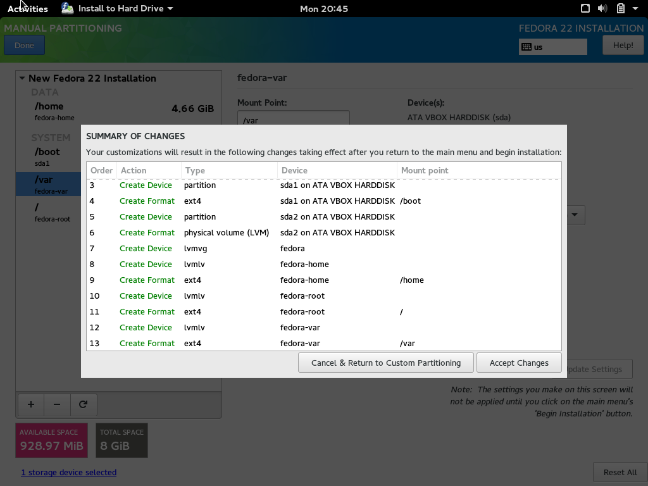Click the SUMMARY OF CHANGES dialog title
648x486 pixels.
[x=135, y=137]
